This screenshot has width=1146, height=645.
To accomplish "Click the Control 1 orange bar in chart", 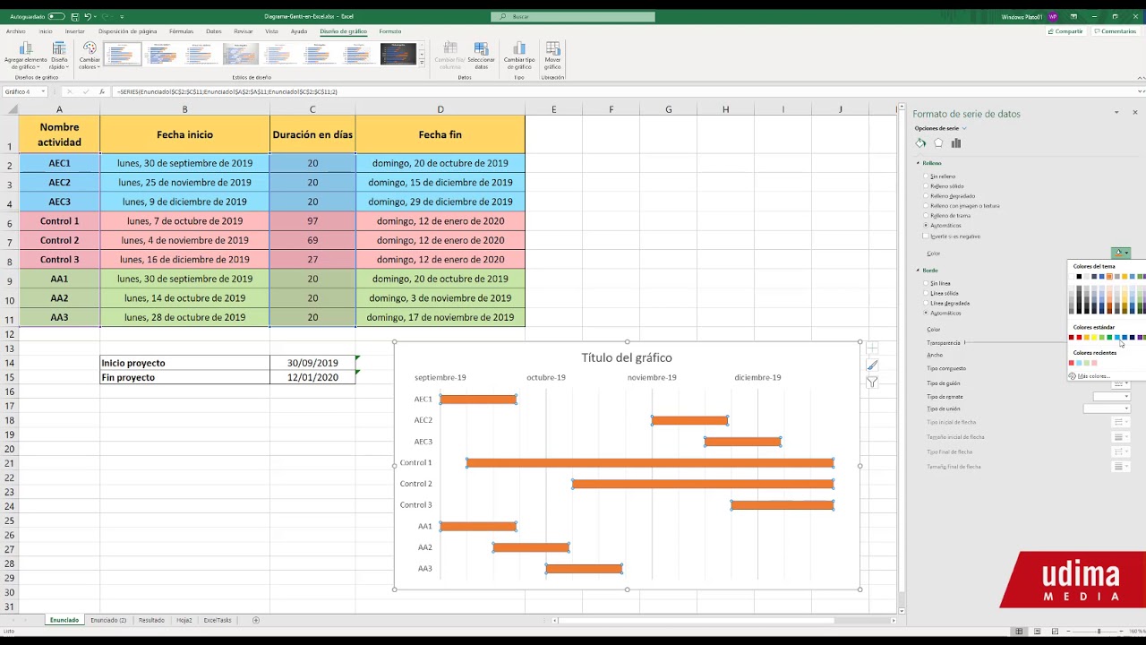I will pos(650,463).
